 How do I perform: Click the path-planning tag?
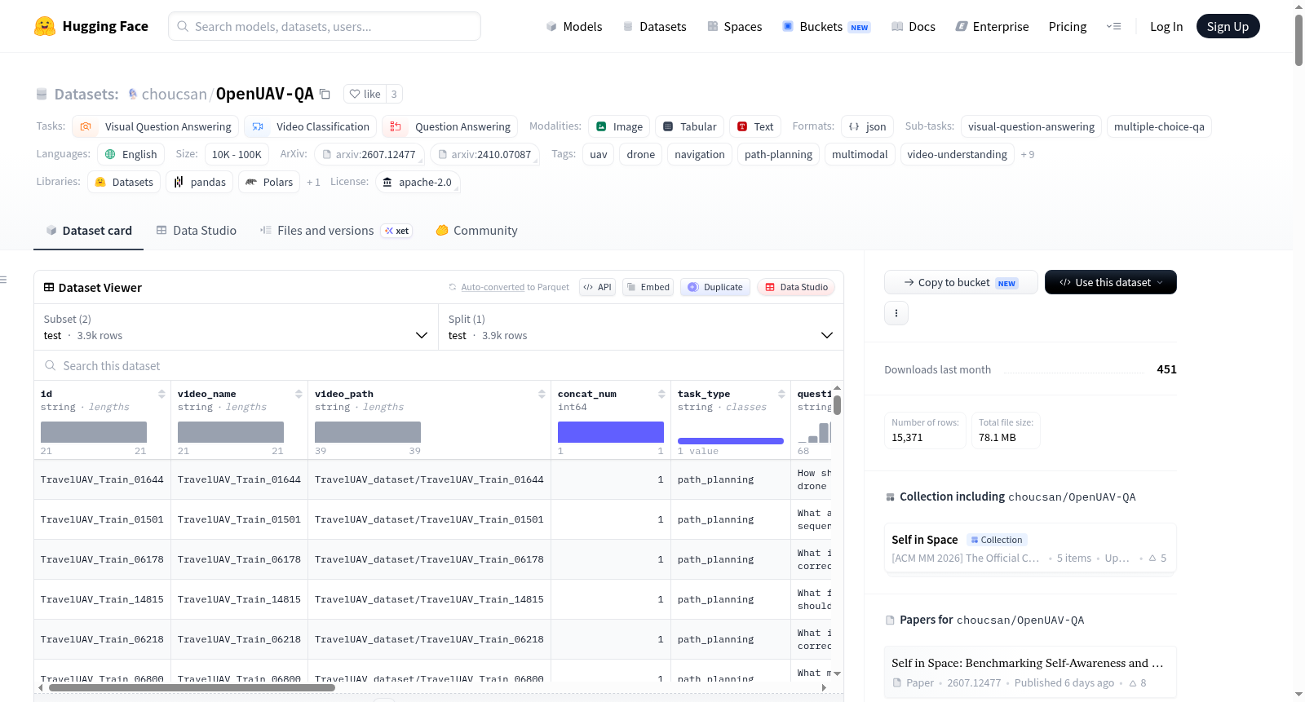click(778, 154)
